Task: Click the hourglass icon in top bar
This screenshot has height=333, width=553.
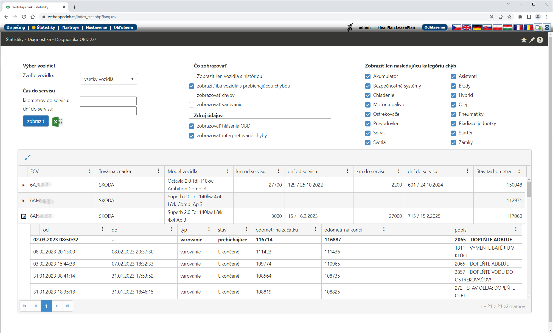Action: click(547, 27)
